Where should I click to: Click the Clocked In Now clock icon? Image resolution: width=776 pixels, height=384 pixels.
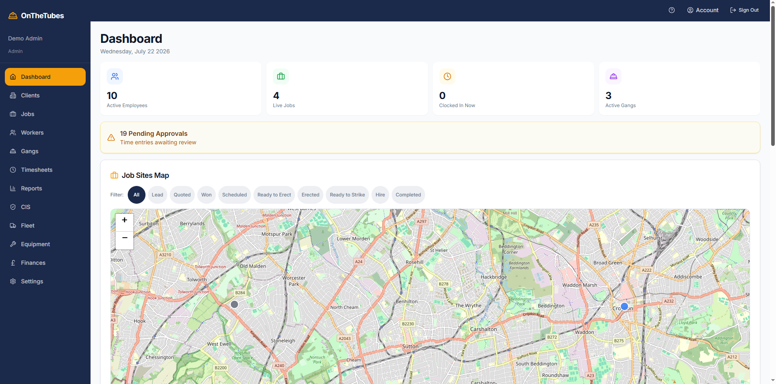click(447, 76)
